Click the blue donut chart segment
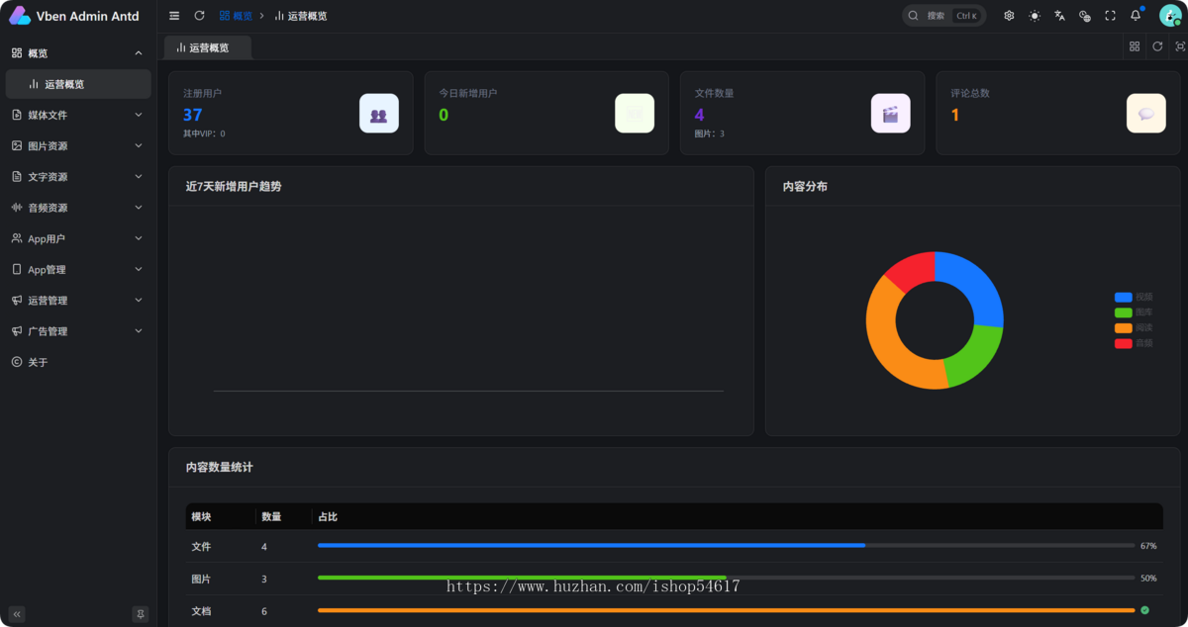The width and height of the screenshot is (1188, 627). click(x=976, y=286)
